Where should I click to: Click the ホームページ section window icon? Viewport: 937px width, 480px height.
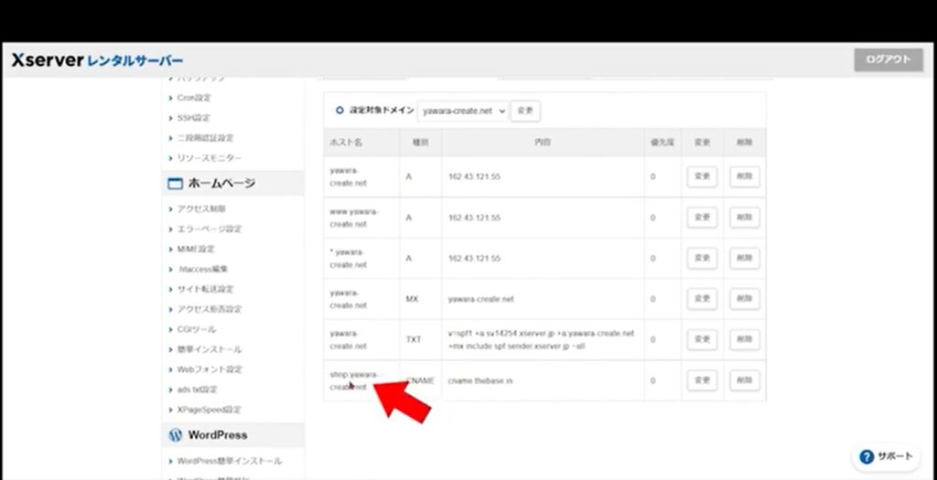pyautogui.click(x=175, y=184)
